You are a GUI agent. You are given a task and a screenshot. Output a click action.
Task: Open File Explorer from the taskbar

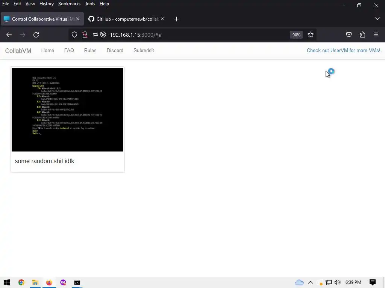[35, 282]
